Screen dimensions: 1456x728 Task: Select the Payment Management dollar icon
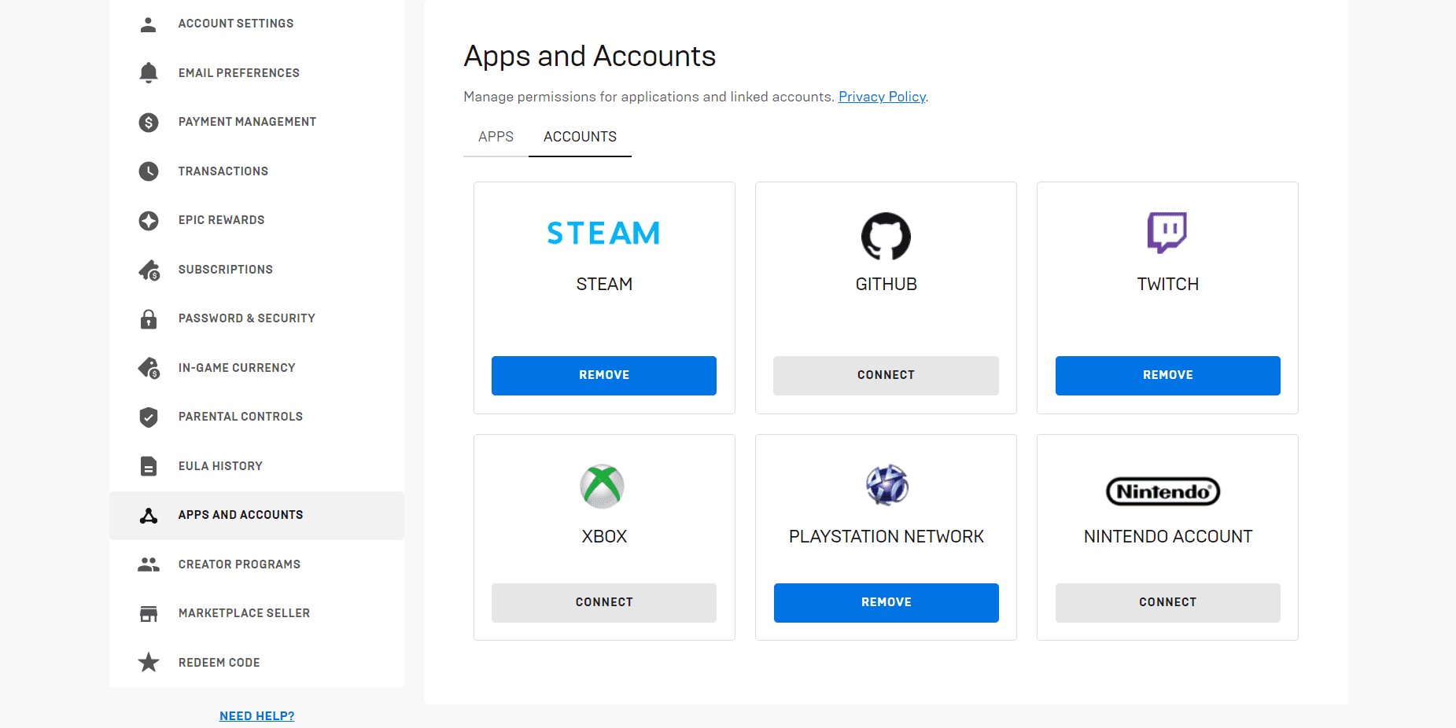(x=149, y=122)
